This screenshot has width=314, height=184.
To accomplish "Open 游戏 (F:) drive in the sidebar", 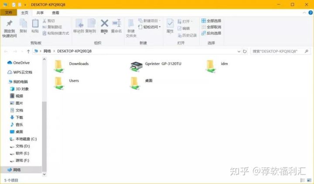I will (x=20, y=161).
